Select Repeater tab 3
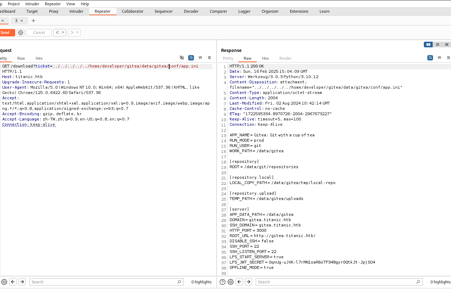This screenshot has width=451, height=289. pyautogui.click(x=16, y=21)
